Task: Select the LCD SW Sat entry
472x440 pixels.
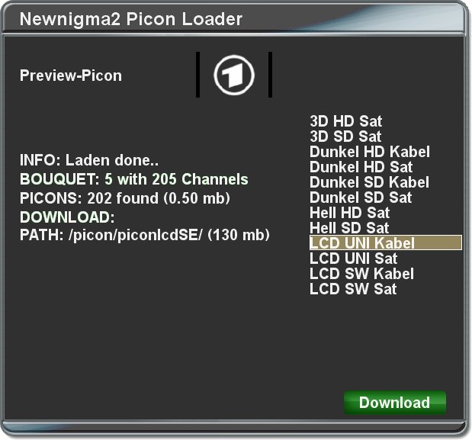Action: click(x=385, y=289)
